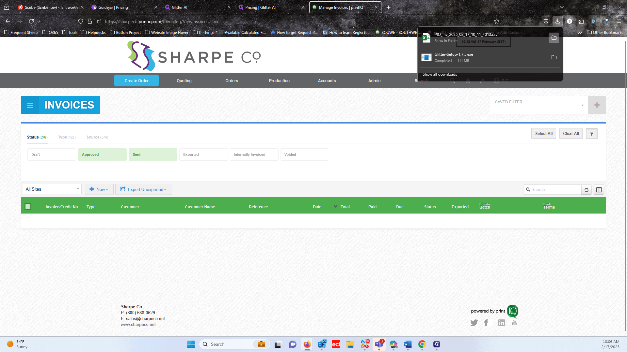The image size is (627, 352).
Task: Open Outlook from the taskbar
Action: point(322,344)
